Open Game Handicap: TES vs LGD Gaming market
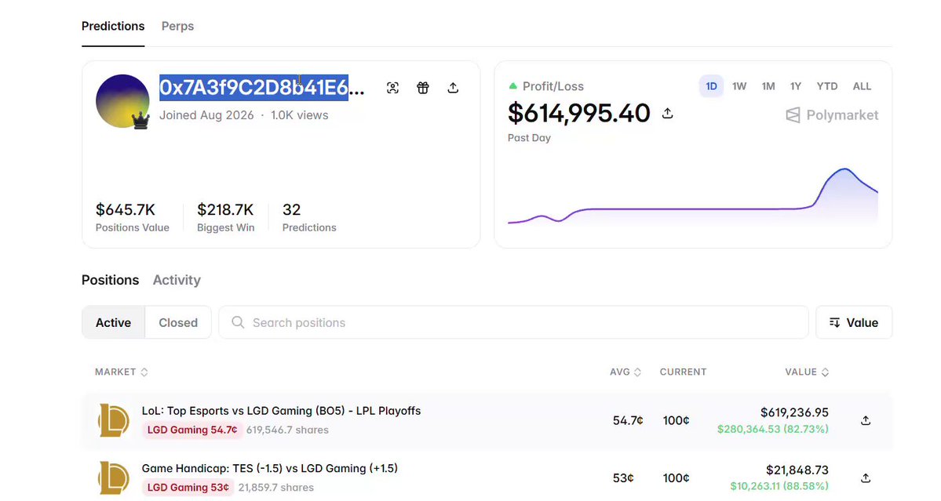 click(269, 469)
